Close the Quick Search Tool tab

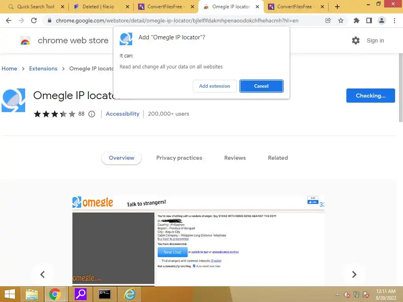pyautogui.click(x=63, y=7)
